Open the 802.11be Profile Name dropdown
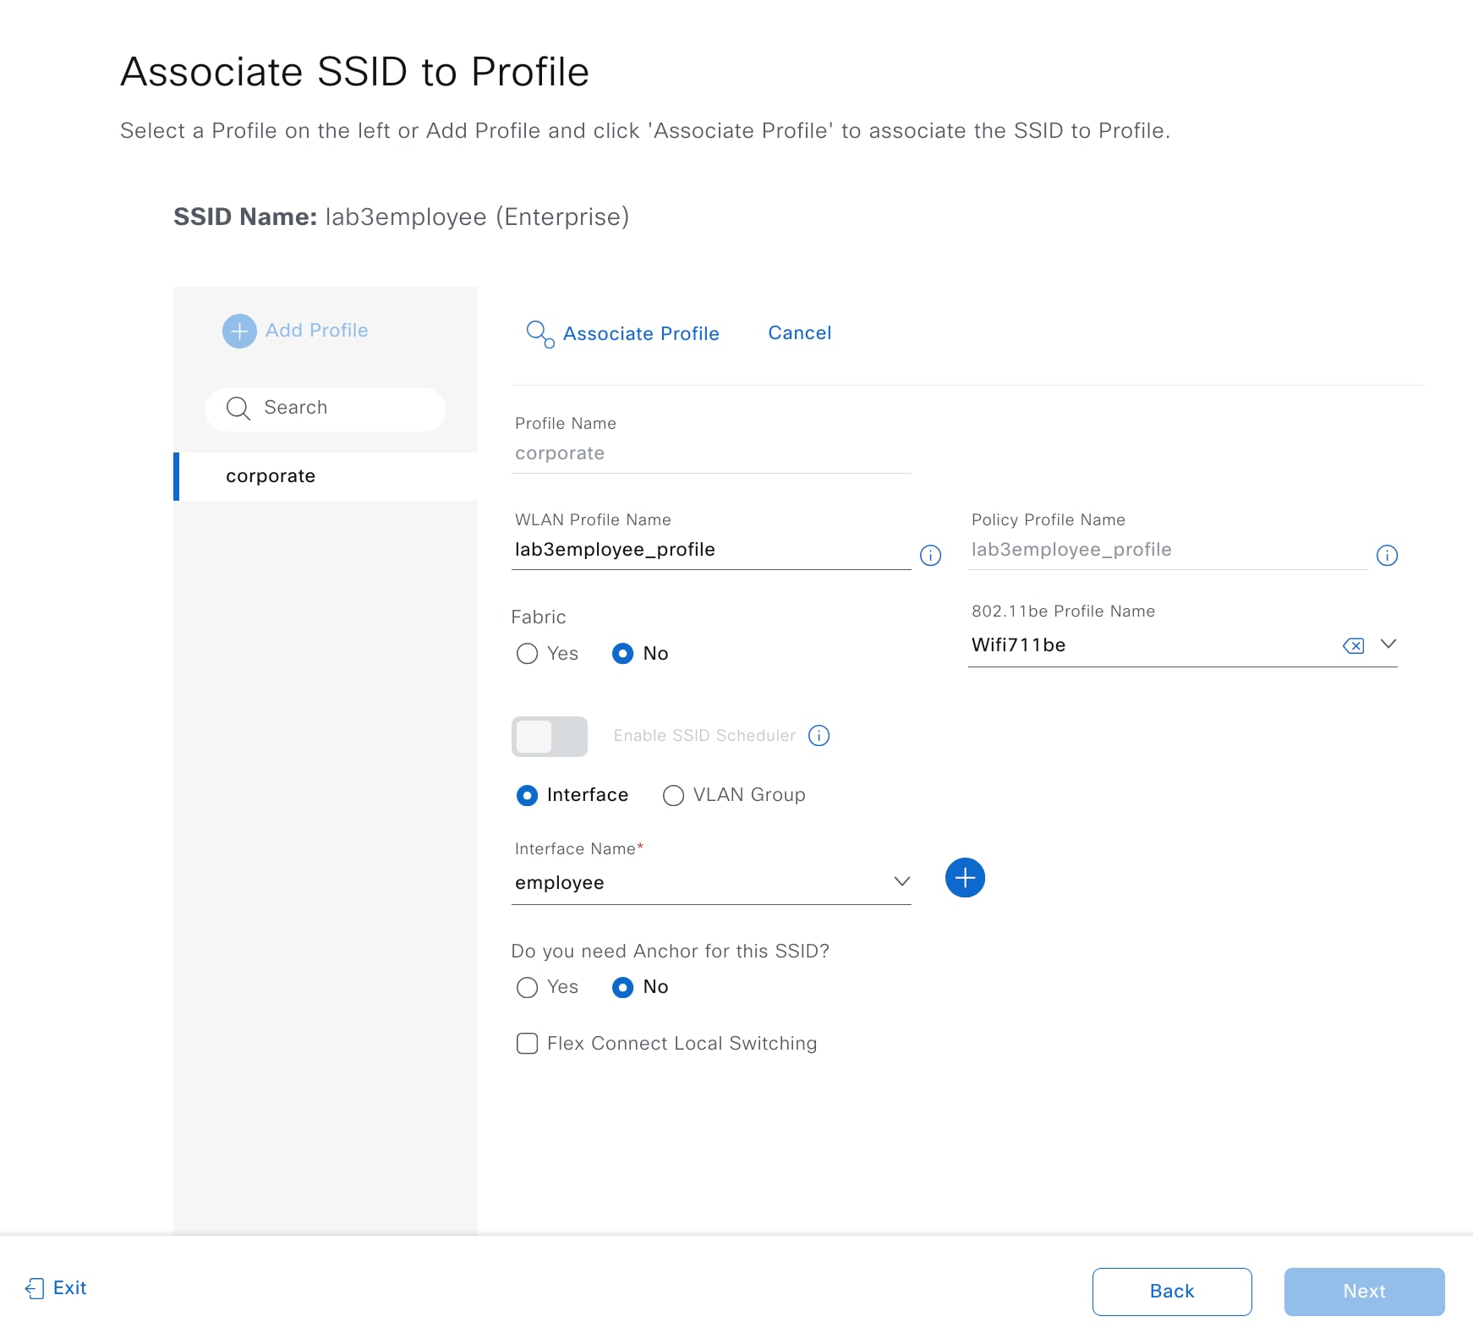The height and width of the screenshot is (1333, 1473). (x=1388, y=645)
